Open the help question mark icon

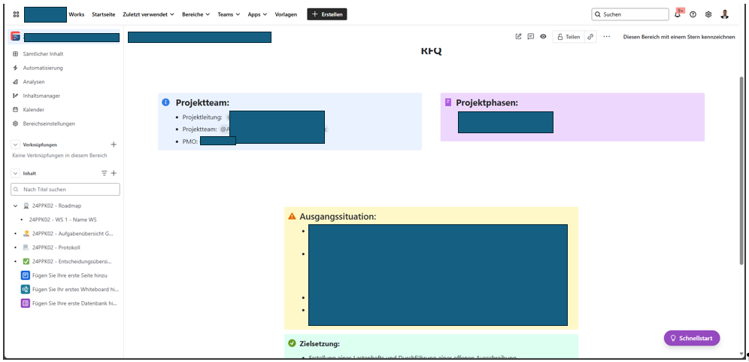(x=693, y=14)
